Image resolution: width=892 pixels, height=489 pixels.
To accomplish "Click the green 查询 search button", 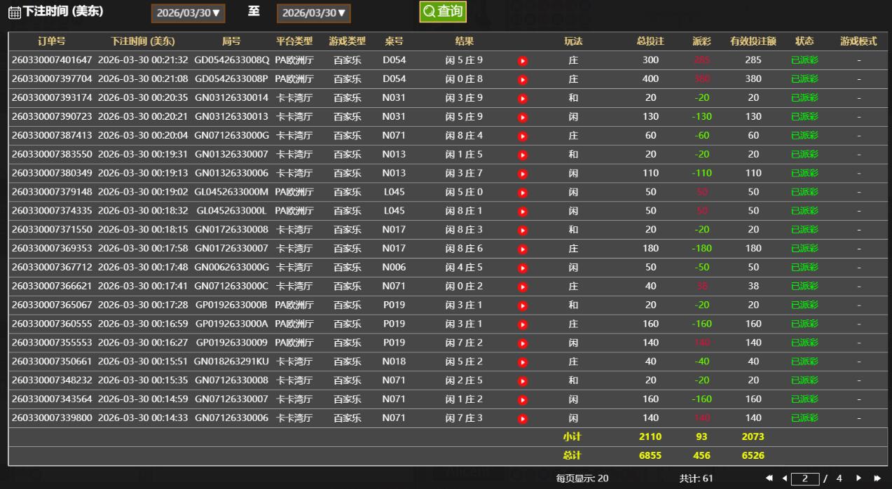I will point(442,12).
